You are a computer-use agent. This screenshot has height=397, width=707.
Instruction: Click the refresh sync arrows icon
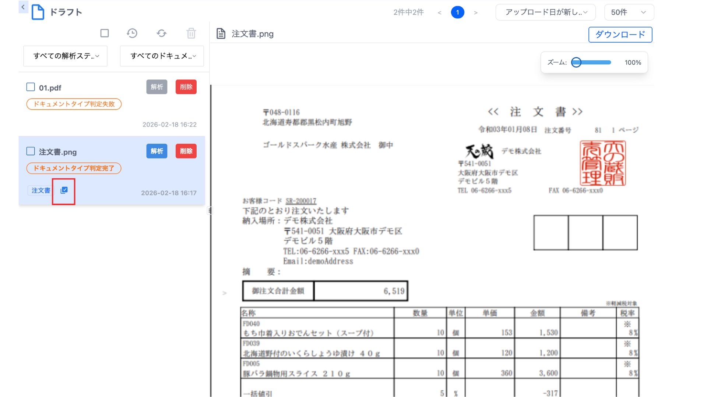tap(161, 33)
